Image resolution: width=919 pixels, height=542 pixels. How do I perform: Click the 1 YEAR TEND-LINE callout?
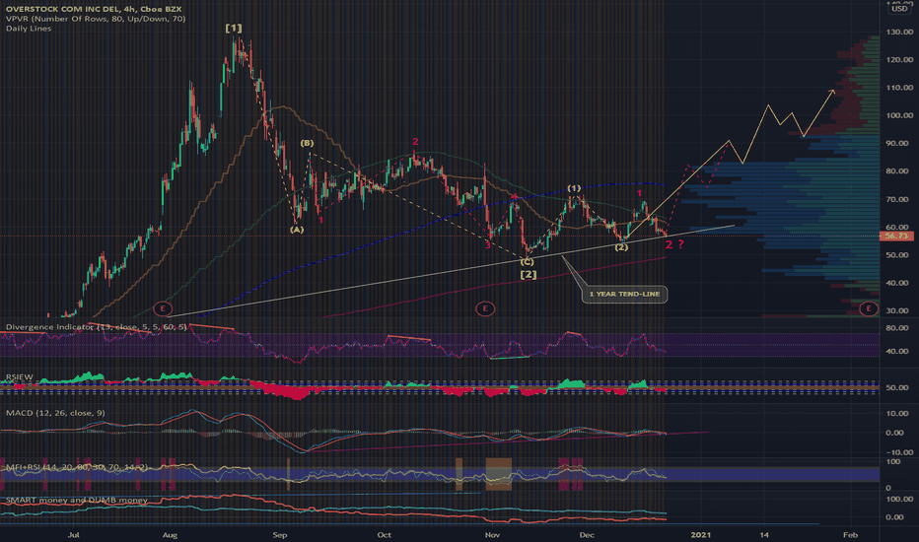[x=624, y=294]
